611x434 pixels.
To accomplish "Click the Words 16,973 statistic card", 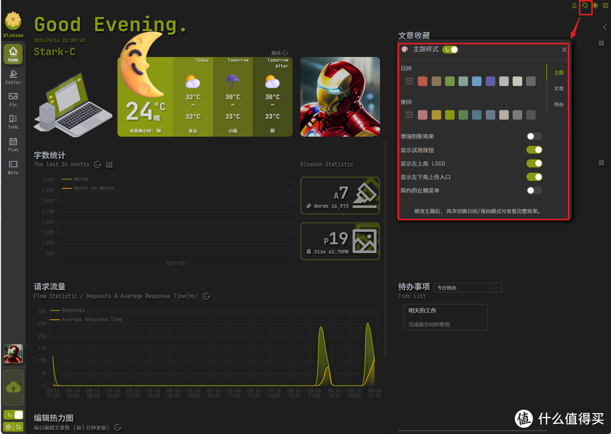I will pyautogui.click(x=340, y=196).
